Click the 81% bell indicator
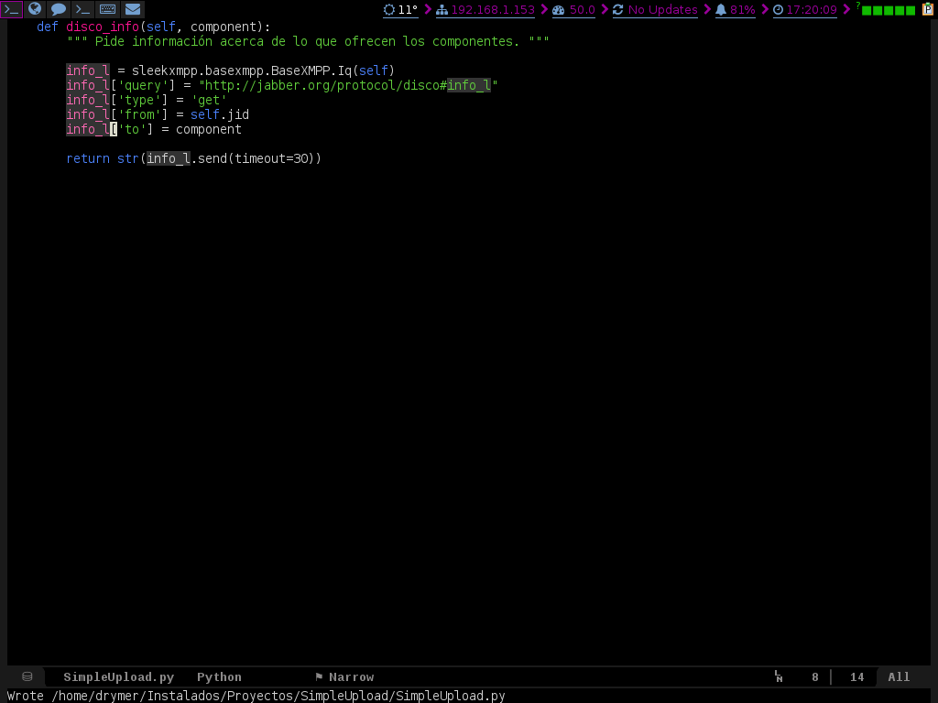This screenshot has height=703, width=938. tap(742, 9)
